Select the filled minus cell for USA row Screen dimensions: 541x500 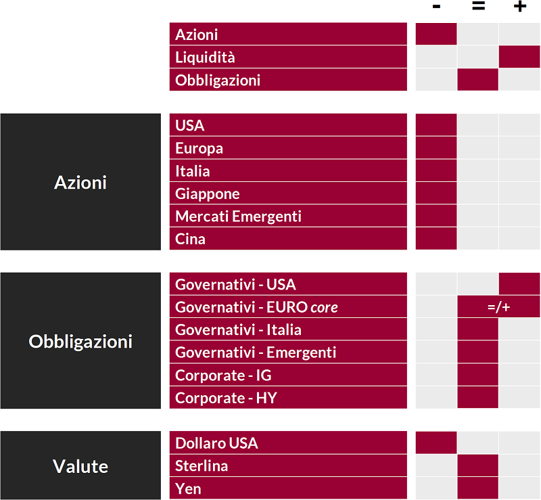(436, 125)
